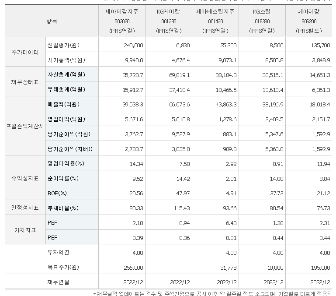Viewport: 336px width, 296px height.
Task: Select the 수익성지표 category cell
Action: click(25, 178)
